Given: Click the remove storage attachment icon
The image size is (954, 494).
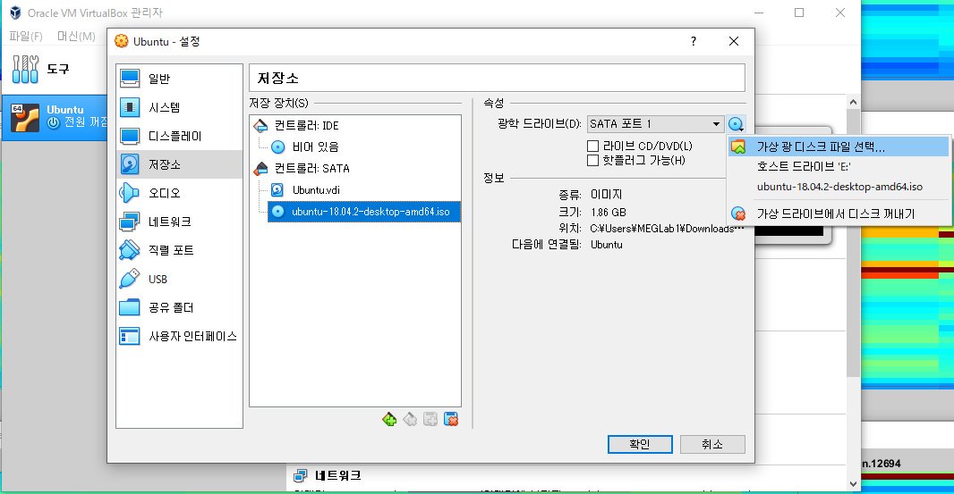Looking at the screenshot, I should click(451, 419).
